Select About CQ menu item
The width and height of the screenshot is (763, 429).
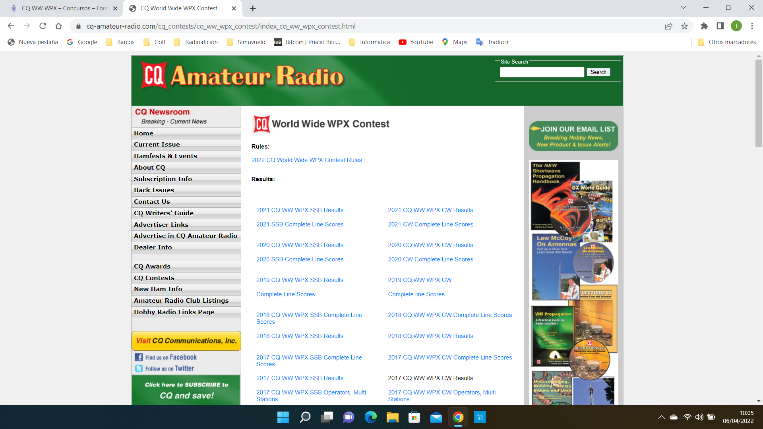click(x=186, y=168)
